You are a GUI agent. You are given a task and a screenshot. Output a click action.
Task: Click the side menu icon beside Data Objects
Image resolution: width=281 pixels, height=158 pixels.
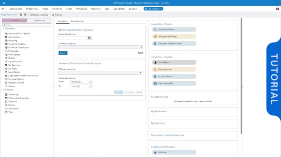tap(2, 9)
